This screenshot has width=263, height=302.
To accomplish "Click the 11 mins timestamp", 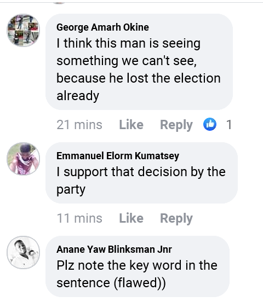I will (x=79, y=218).
